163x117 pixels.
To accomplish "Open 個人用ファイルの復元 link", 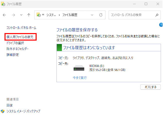I will point(20,37).
